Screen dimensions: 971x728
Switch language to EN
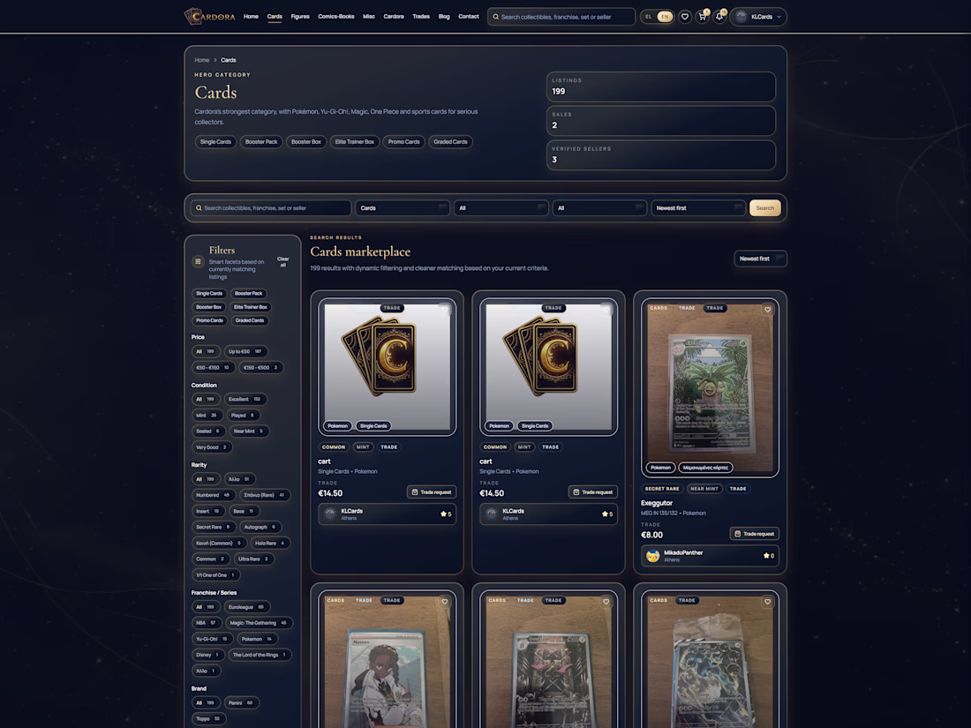[665, 17]
